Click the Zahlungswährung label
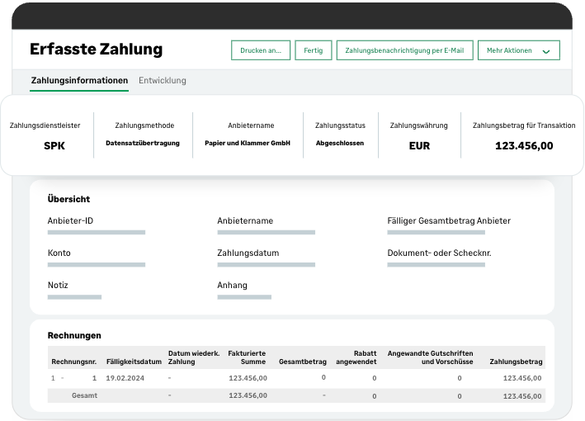This screenshot has width=585, height=421. coord(418,125)
